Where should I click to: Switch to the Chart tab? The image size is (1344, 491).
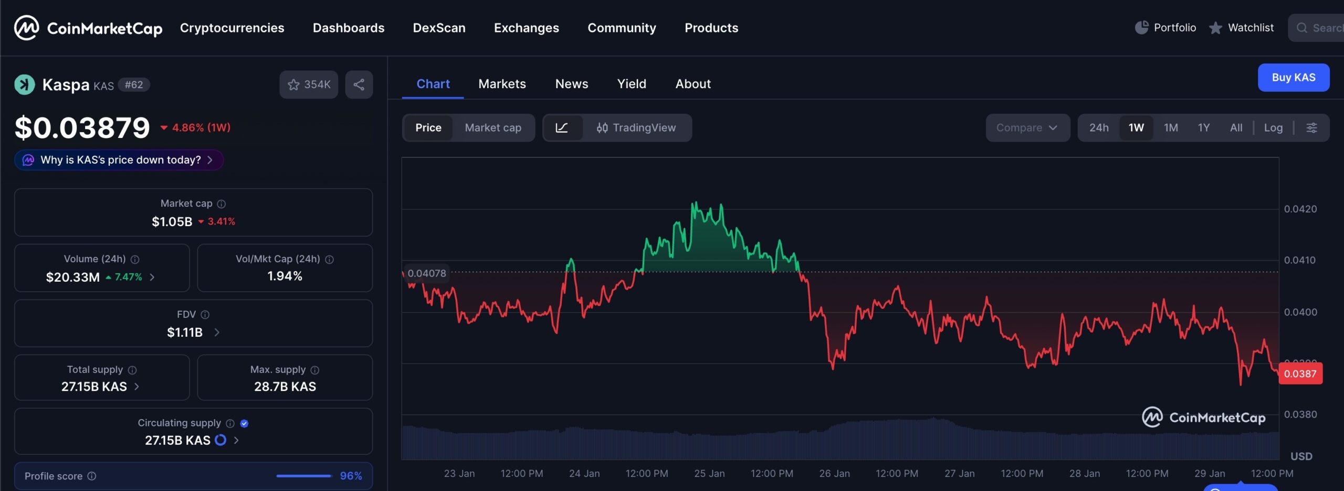click(433, 84)
